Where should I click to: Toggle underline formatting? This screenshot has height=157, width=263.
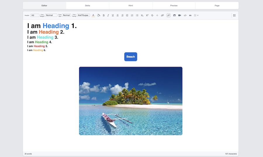[113, 15]
